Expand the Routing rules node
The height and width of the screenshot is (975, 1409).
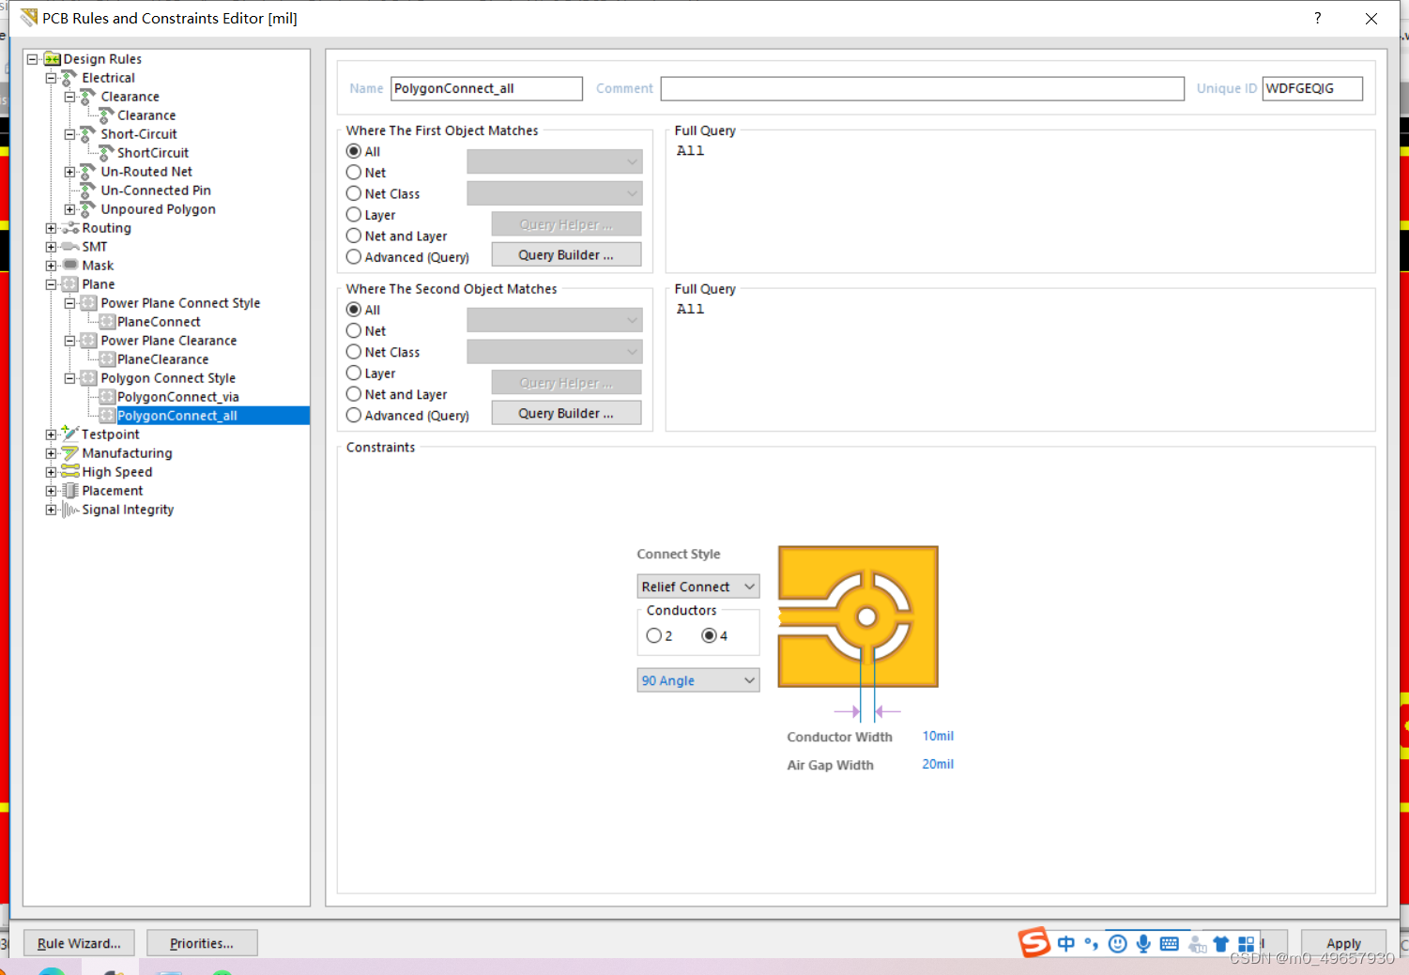[52, 228]
